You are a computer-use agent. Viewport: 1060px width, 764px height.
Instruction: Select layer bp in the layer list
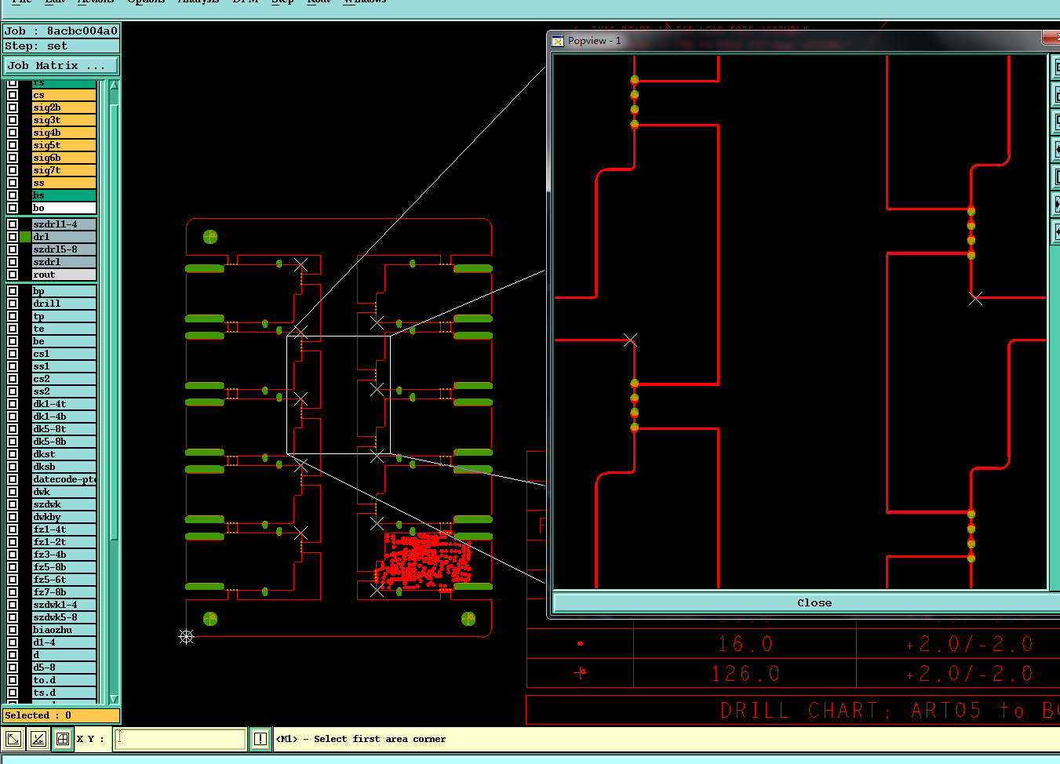pyautogui.click(x=64, y=291)
